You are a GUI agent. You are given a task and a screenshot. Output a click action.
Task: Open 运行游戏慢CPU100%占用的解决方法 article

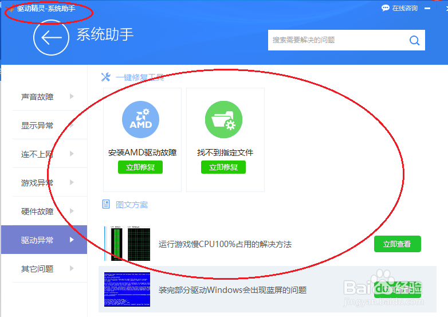(225, 244)
